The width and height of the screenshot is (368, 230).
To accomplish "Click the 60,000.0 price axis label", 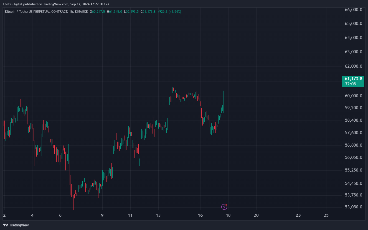I will pyautogui.click(x=353, y=96).
